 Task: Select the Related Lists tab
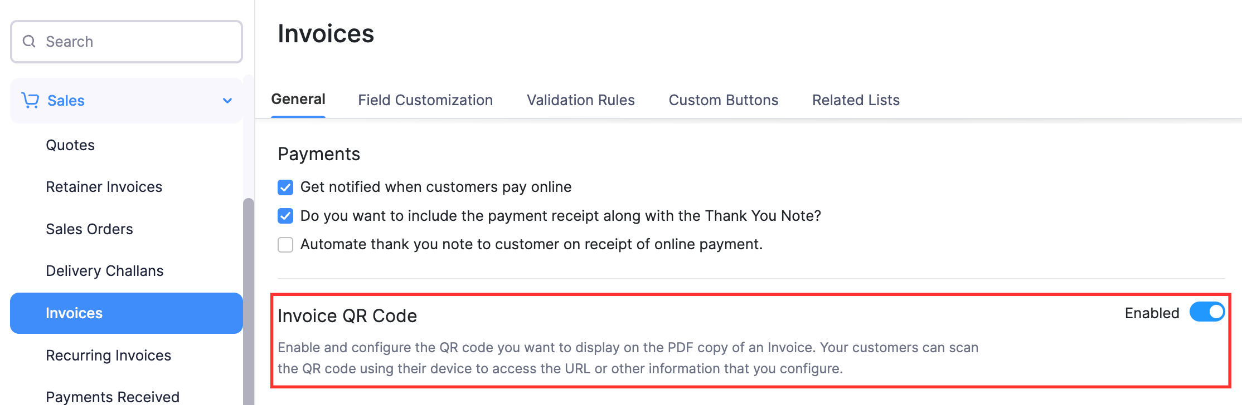[x=856, y=100]
